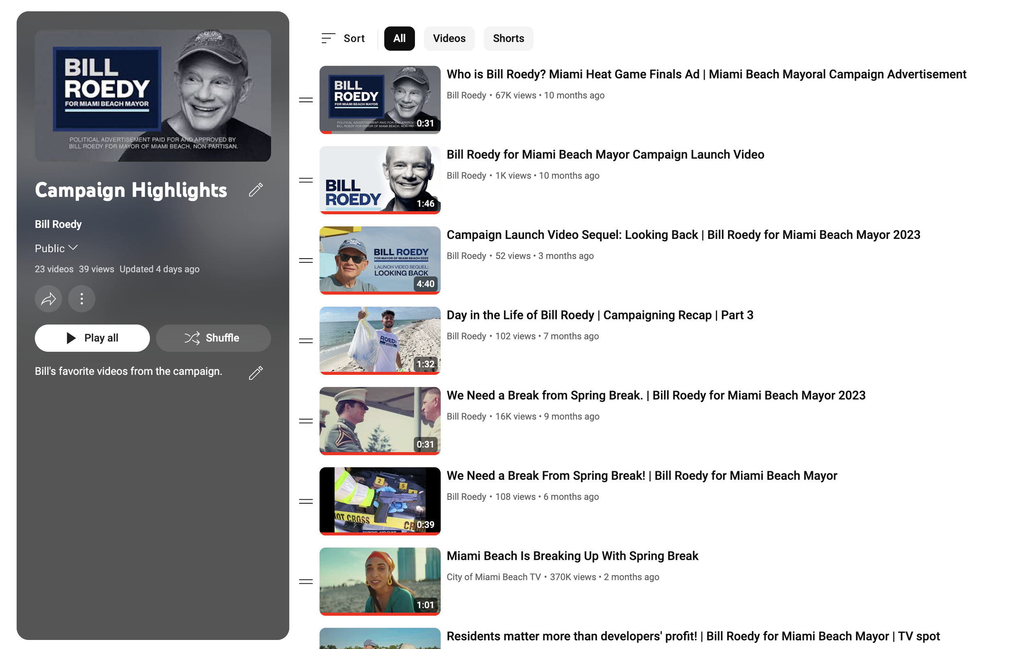Image resolution: width=1026 pixels, height=649 pixels.
Task: Share the playlist using arrow icon
Action: click(x=48, y=299)
